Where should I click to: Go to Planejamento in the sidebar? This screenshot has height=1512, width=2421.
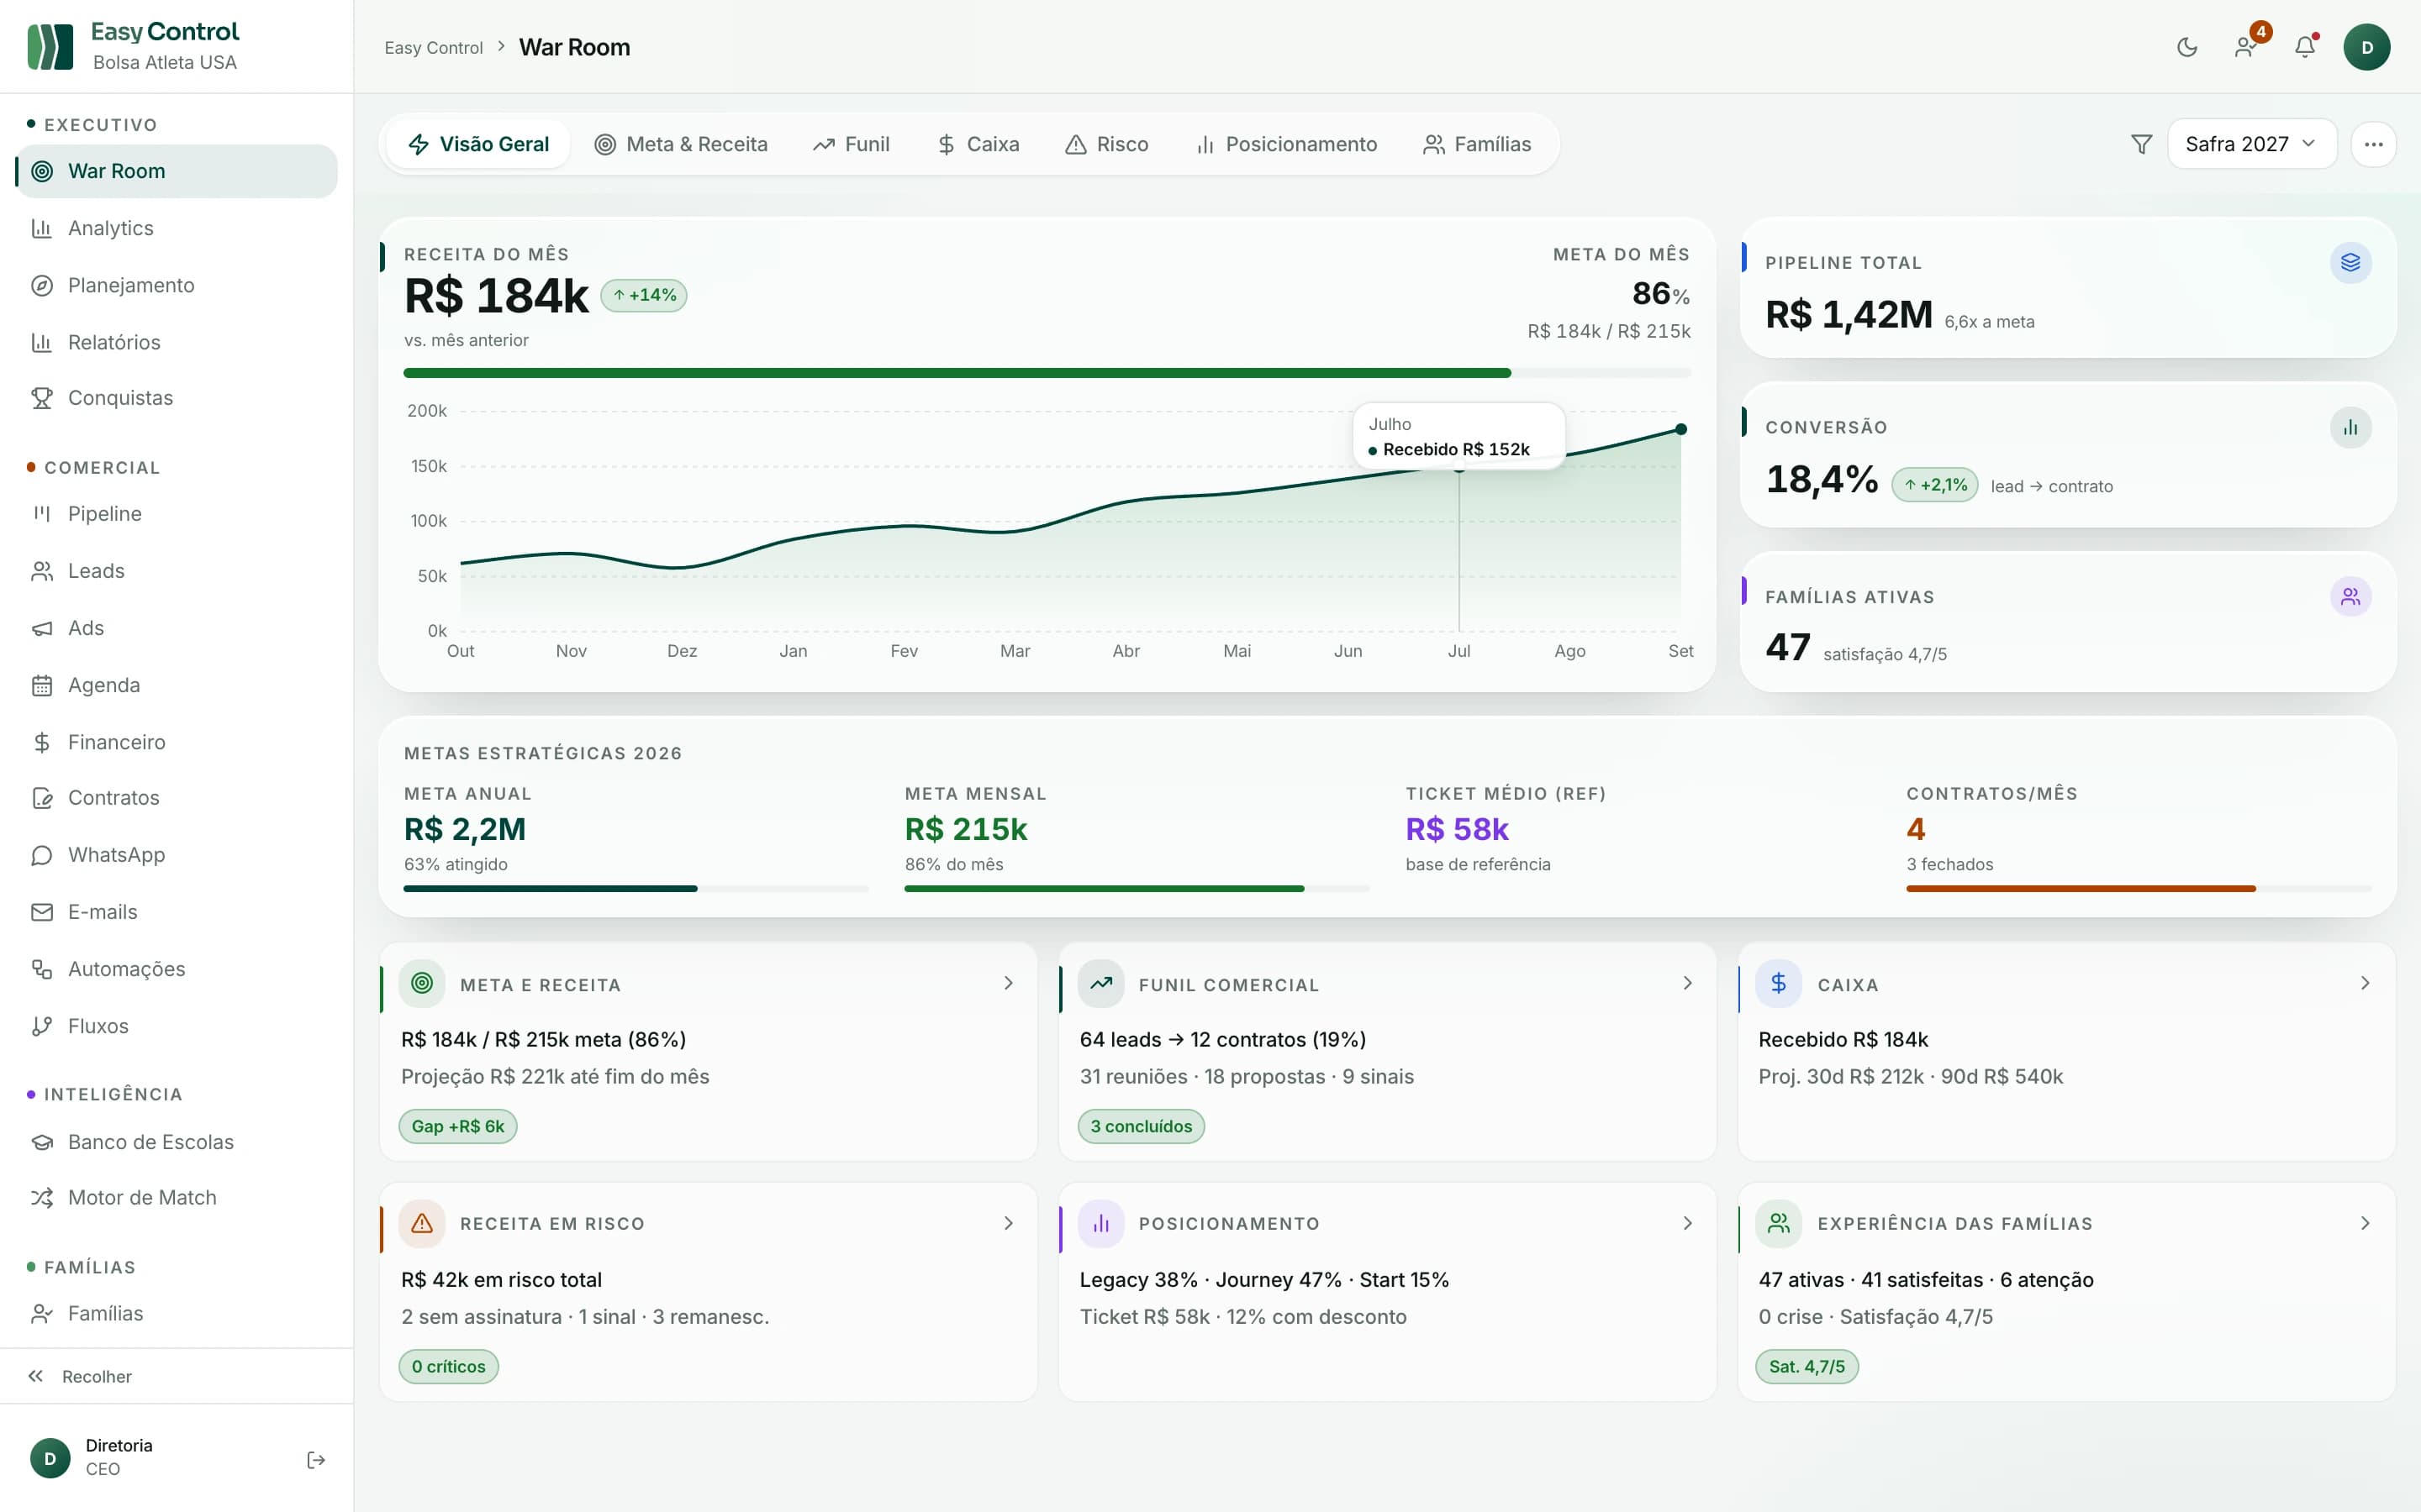pos(176,285)
